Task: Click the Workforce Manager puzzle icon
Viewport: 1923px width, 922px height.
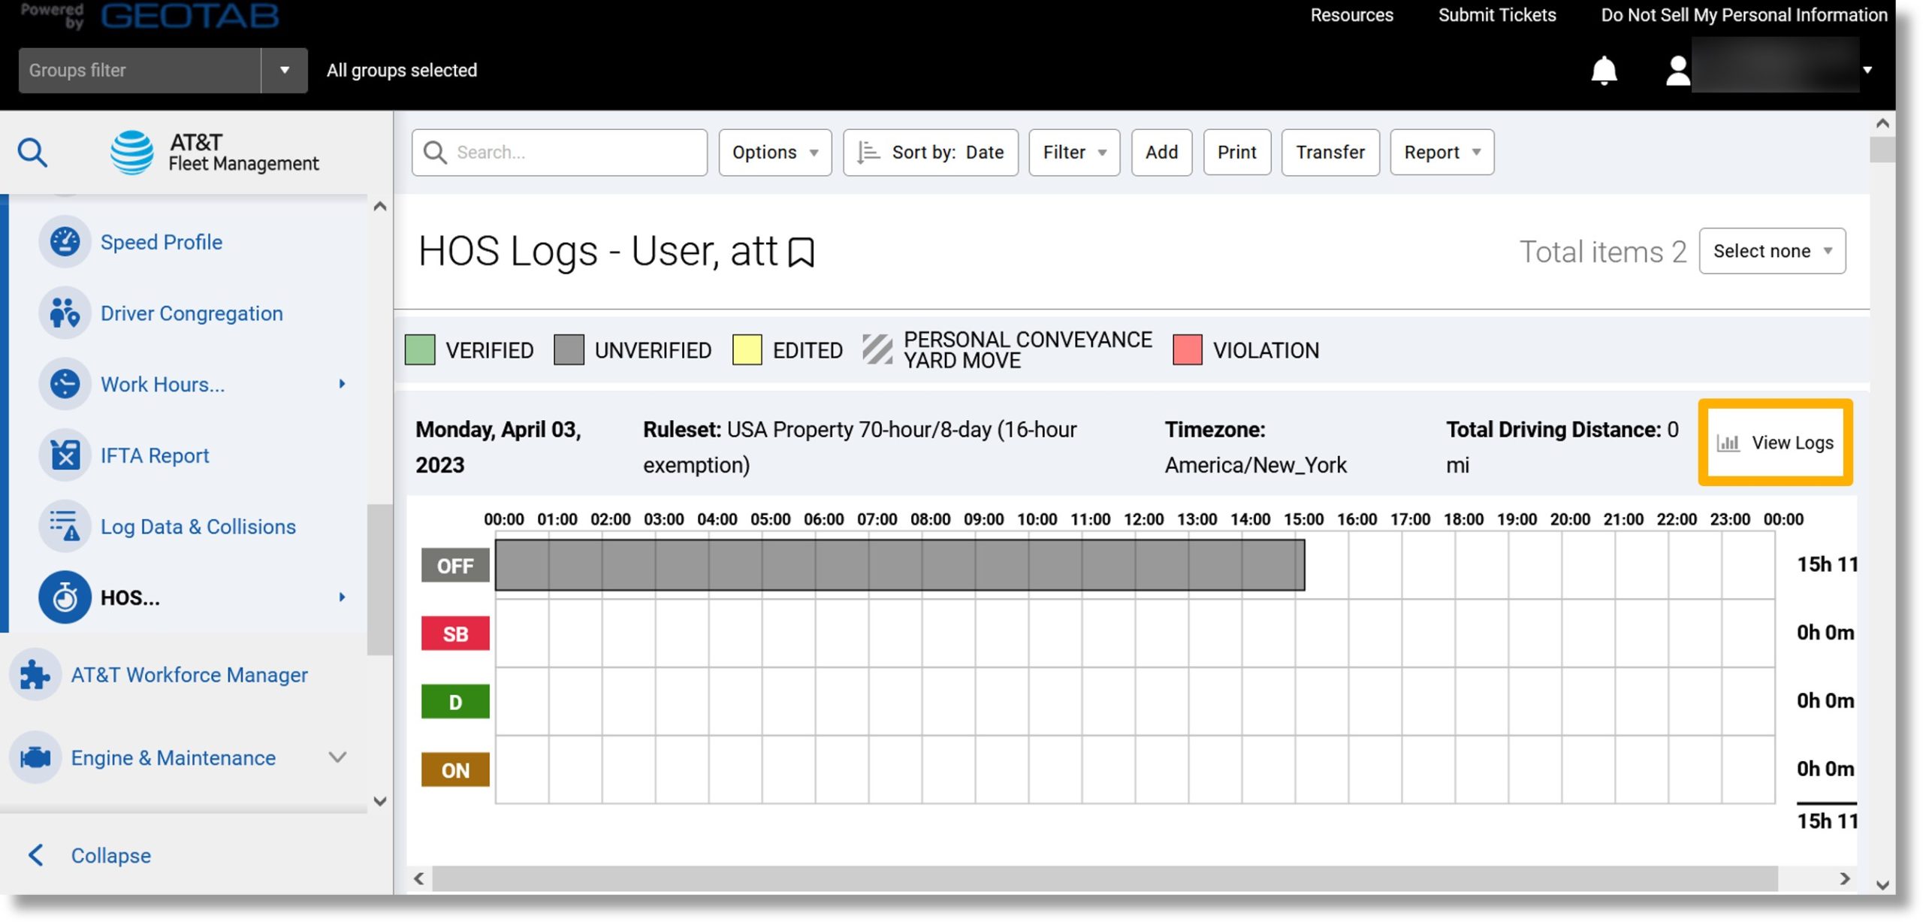Action: coord(35,675)
